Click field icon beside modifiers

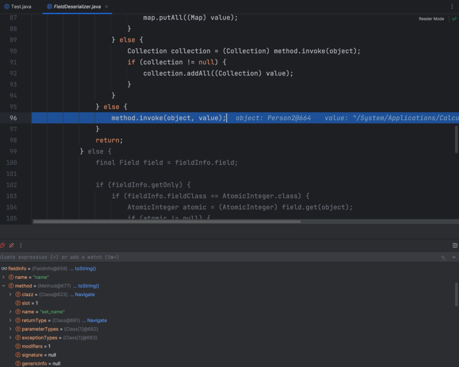pyautogui.click(x=18, y=347)
